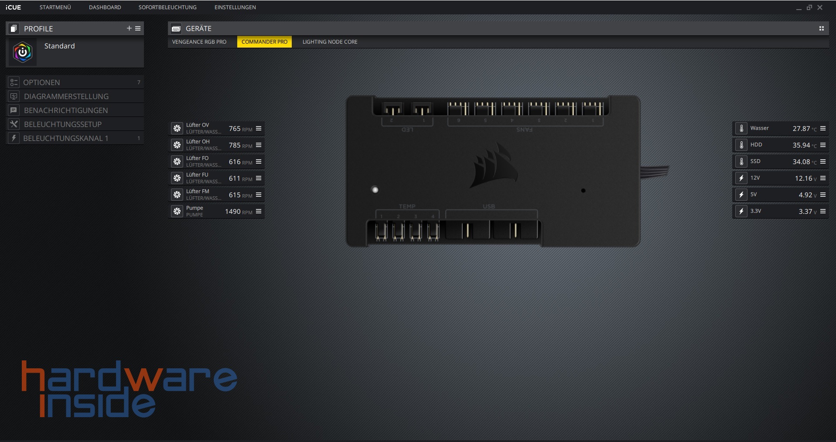Screen dimensions: 836x442
Task: Click the lightning icon next to the 5V reading
Action: pyautogui.click(x=741, y=195)
